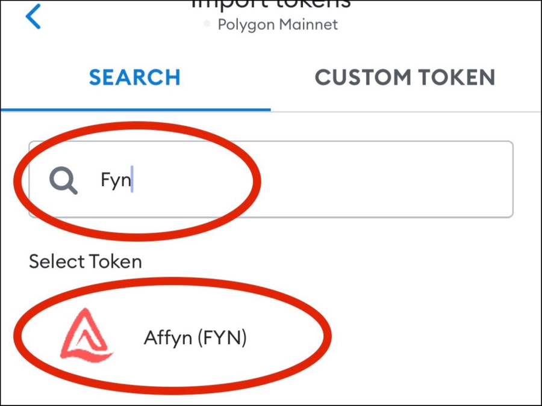Switch to the SEARCH tab
This screenshot has height=406, width=542.
pos(135,77)
